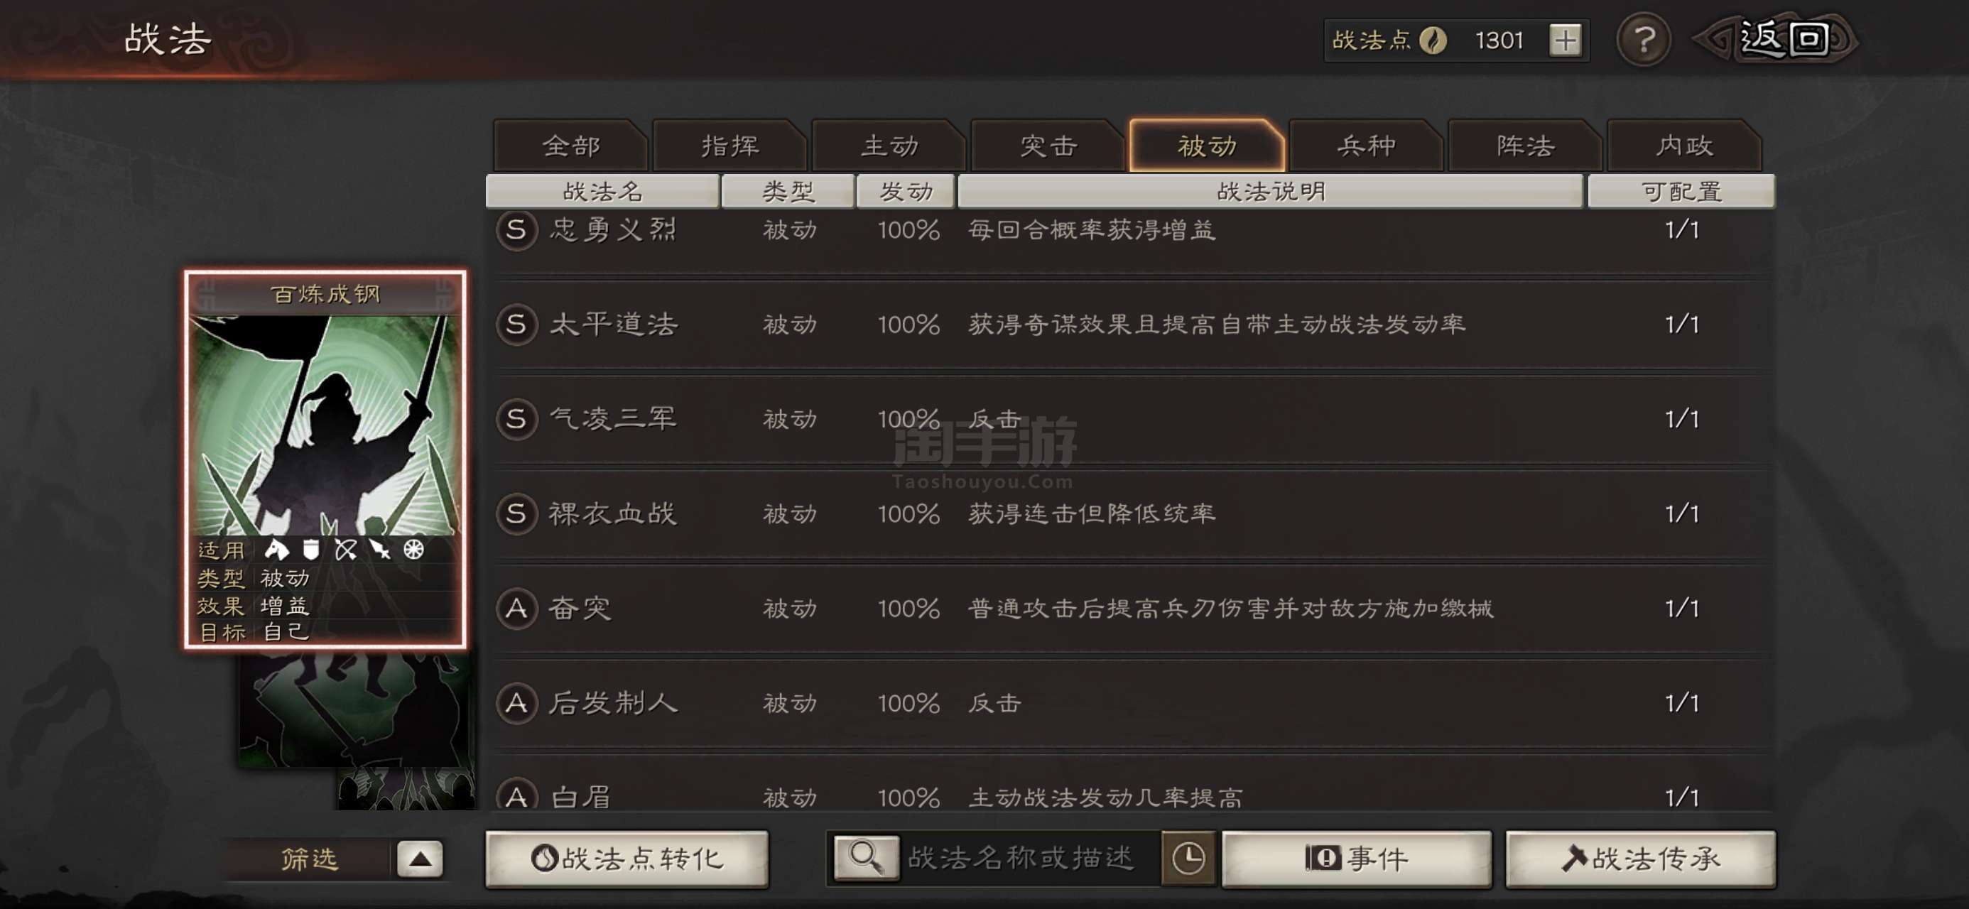The height and width of the screenshot is (909, 1969).
Task: Switch to the 主动 tab
Action: pos(889,146)
